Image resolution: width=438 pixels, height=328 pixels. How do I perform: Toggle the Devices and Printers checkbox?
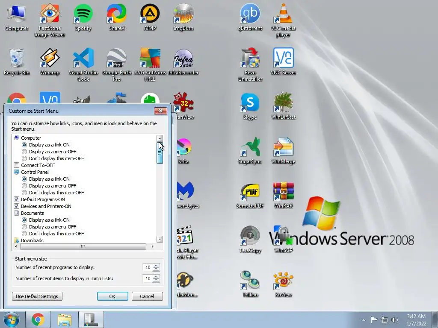pyautogui.click(x=17, y=206)
